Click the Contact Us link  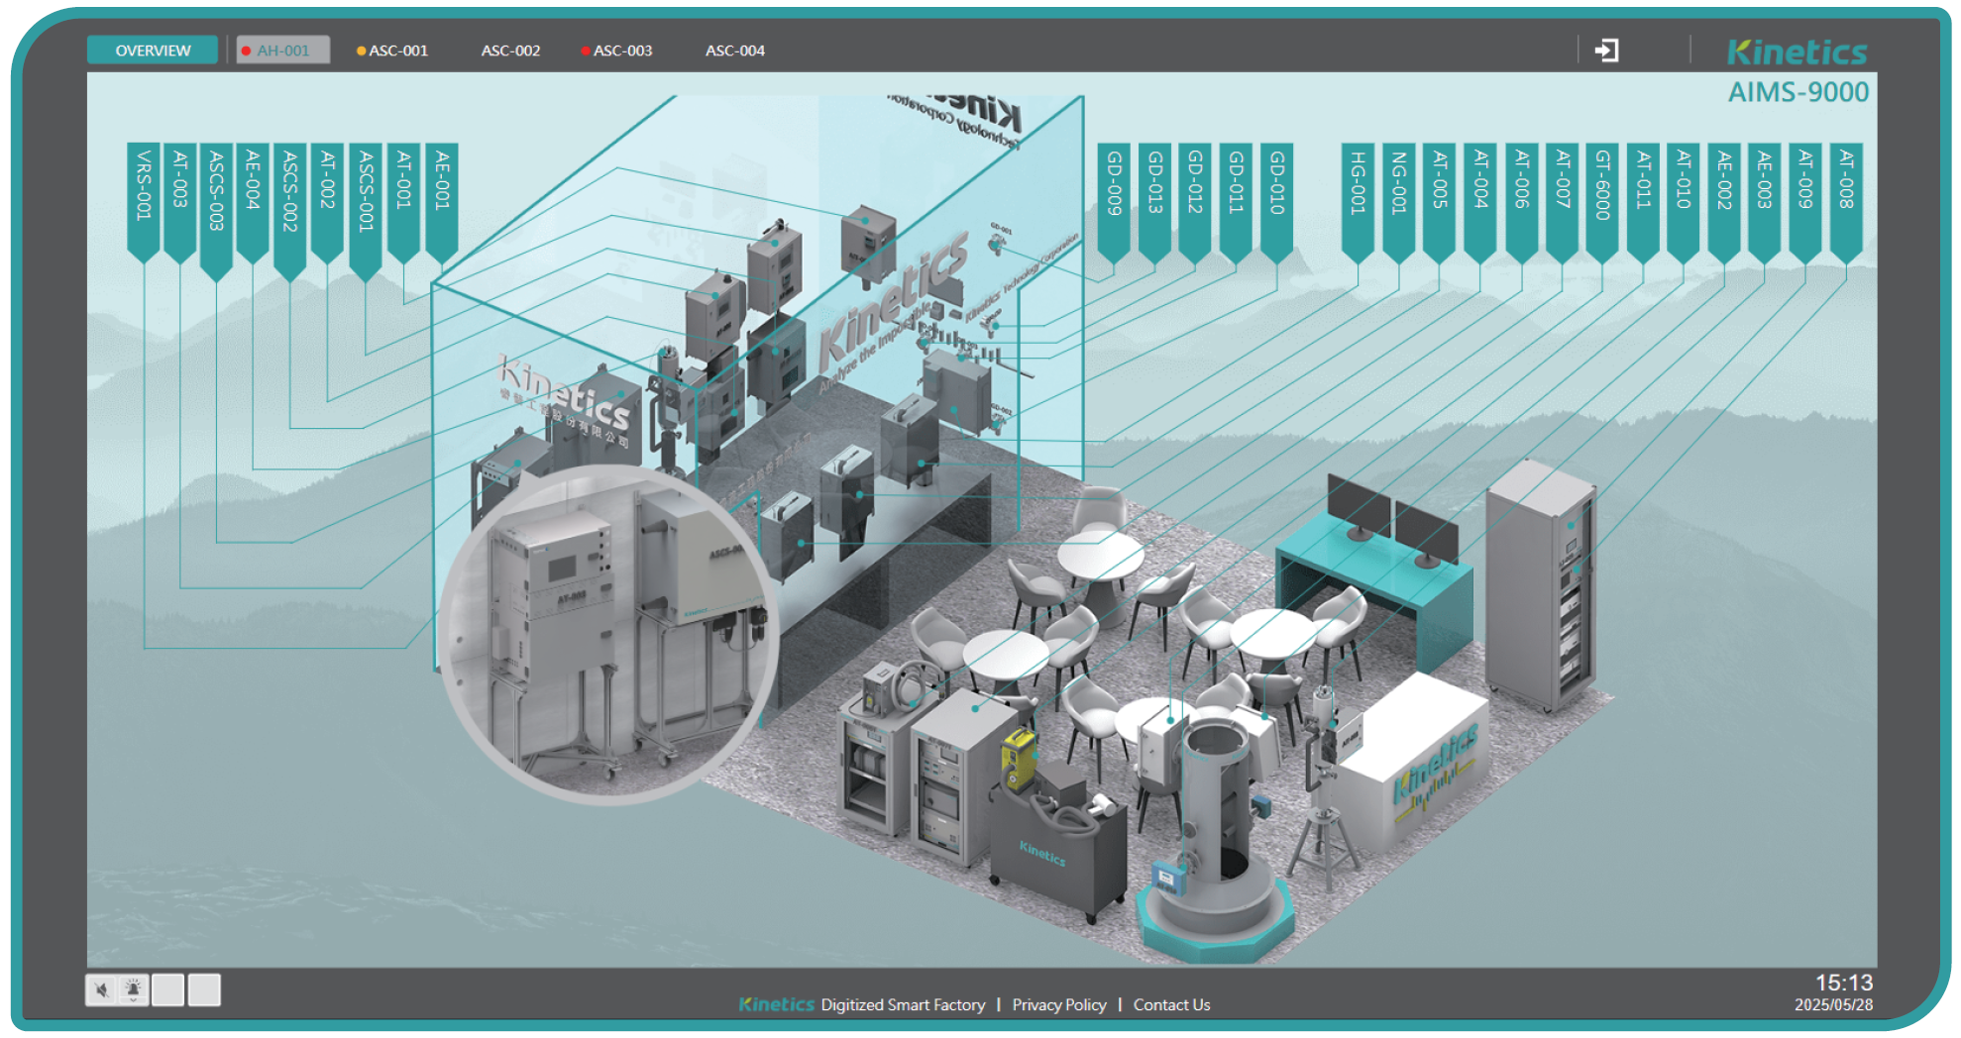click(x=1171, y=1004)
